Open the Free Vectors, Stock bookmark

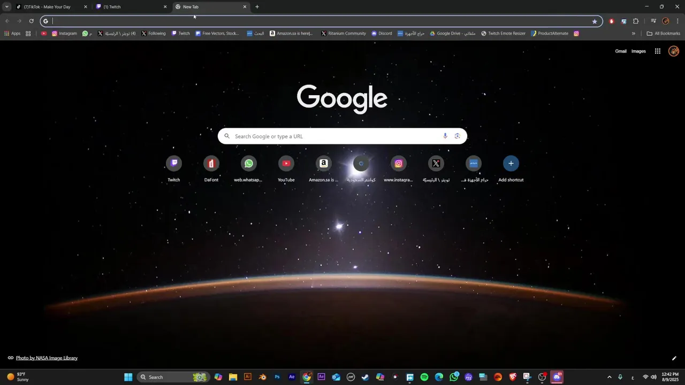(x=217, y=33)
